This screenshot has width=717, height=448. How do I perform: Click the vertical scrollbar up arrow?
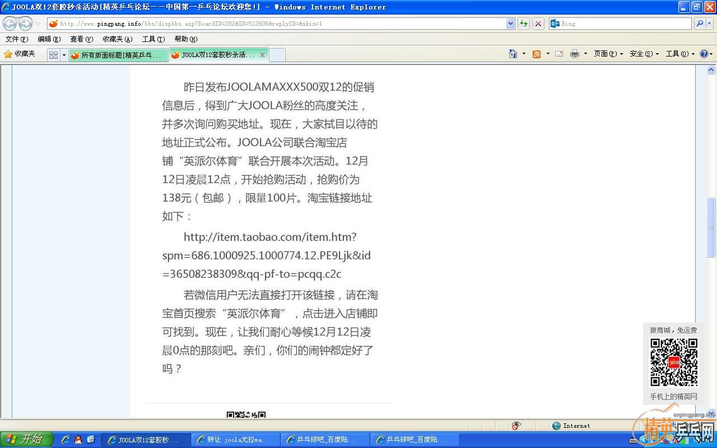coord(711,70)
